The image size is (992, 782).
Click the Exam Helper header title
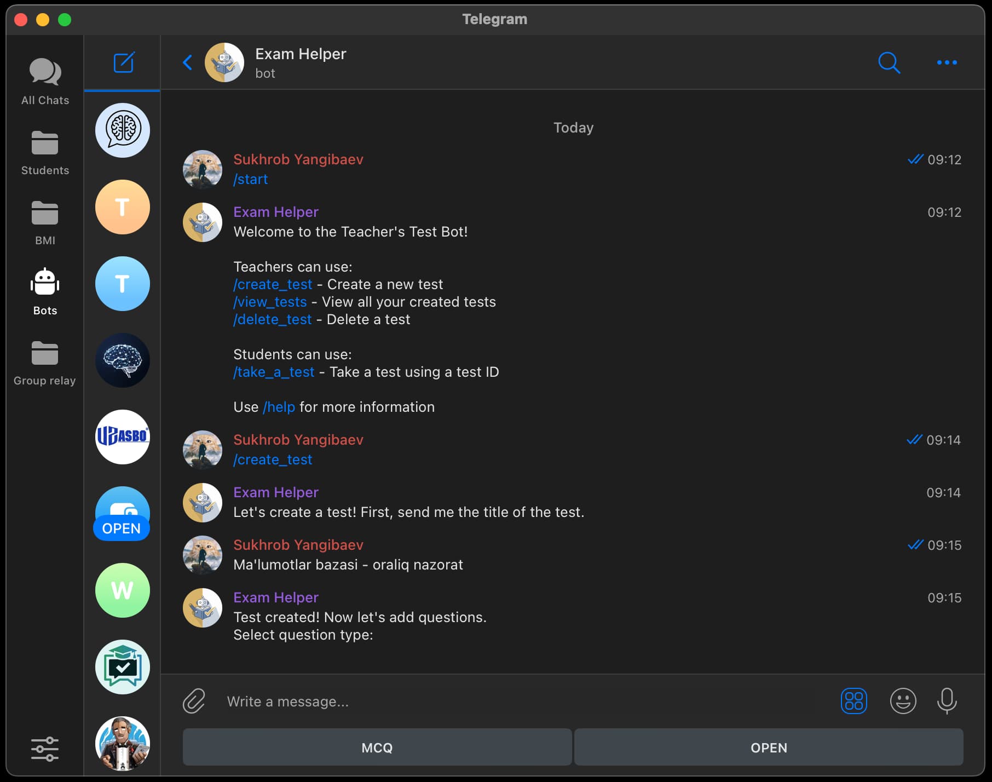click(301, 54)
